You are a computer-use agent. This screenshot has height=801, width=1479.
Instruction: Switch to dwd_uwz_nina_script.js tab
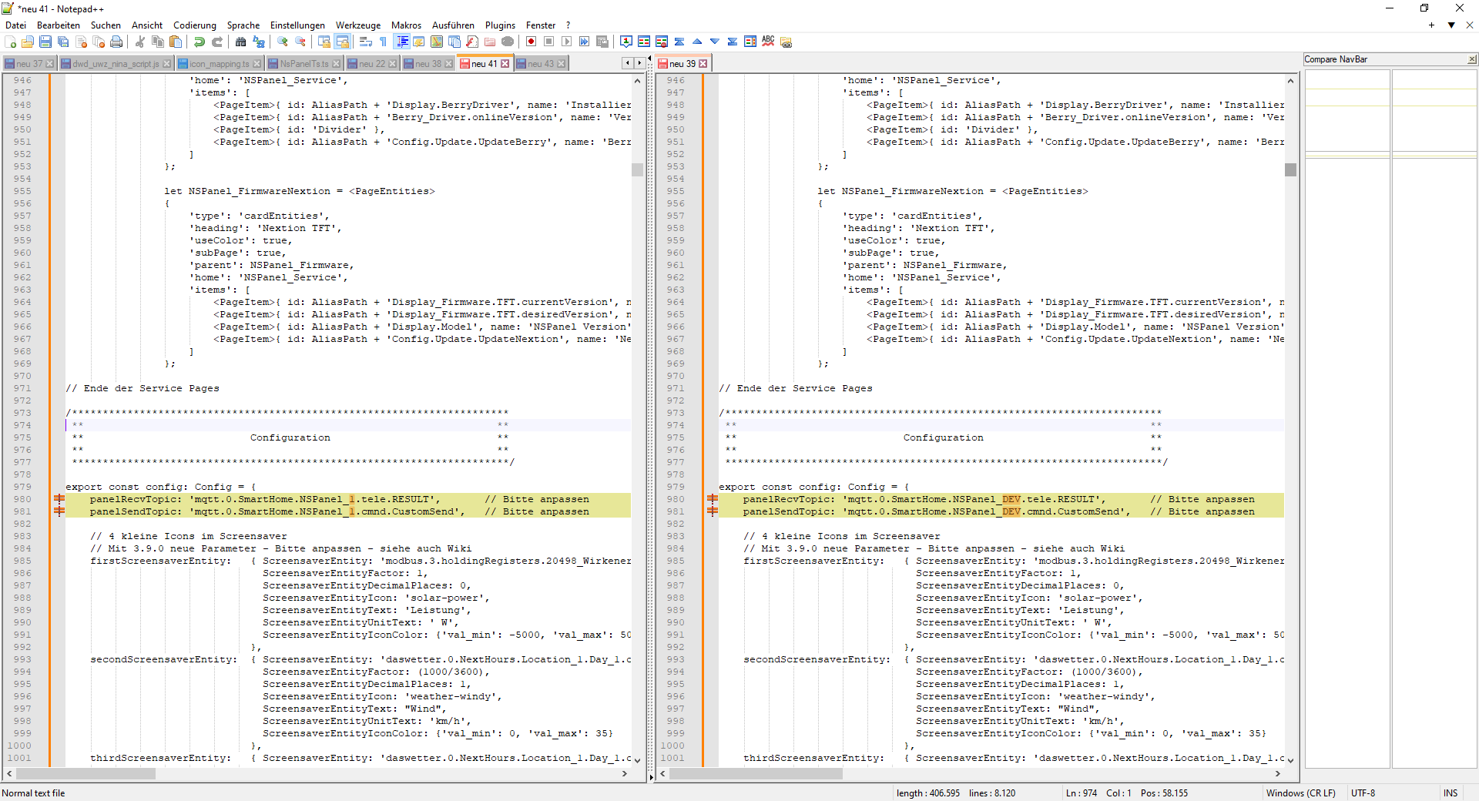point(116,64)
